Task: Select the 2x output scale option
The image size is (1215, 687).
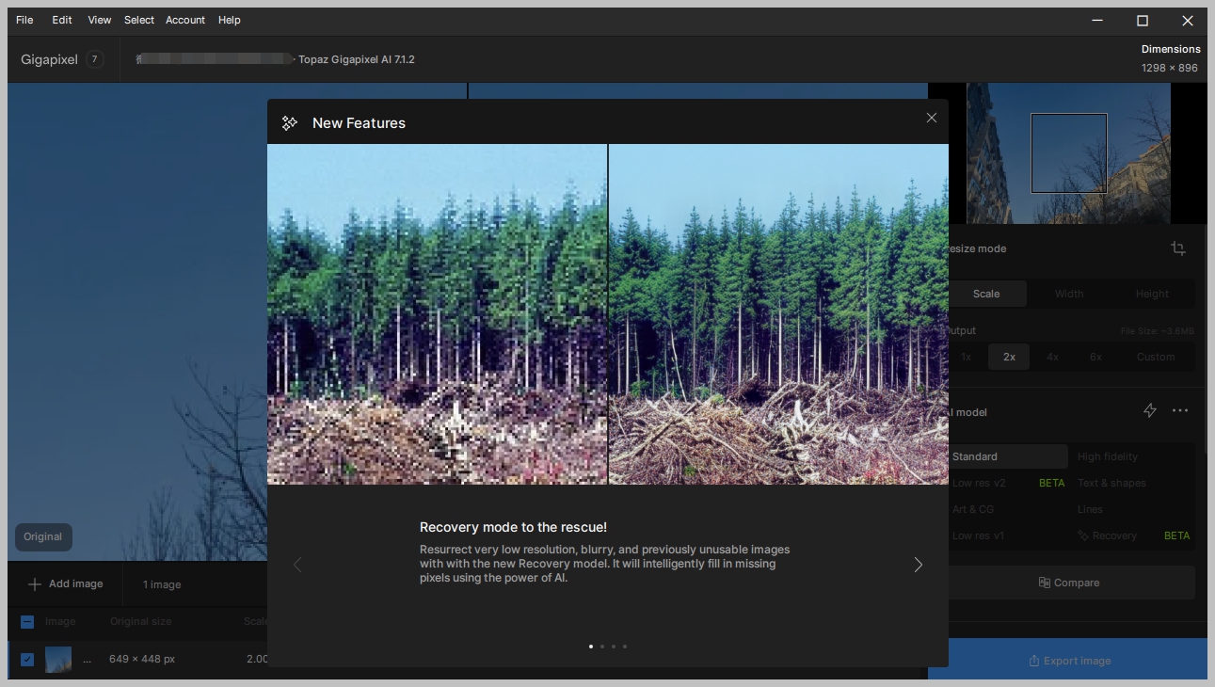Action: click(x=1009, y=357)
